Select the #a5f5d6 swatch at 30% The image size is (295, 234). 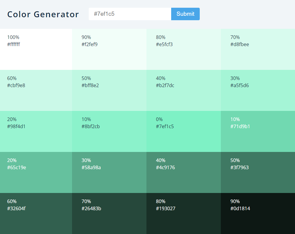pyautogui.click(x=258, y=90)
